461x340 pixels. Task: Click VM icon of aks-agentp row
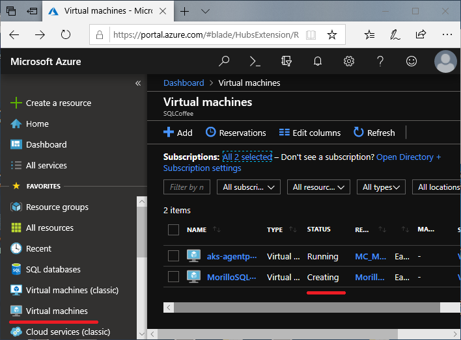[194, 256]
